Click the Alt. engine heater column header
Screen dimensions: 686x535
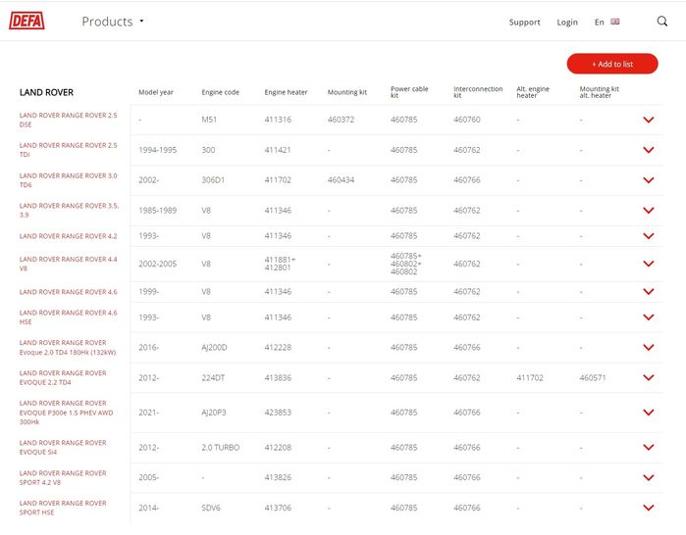click(533, 92)
